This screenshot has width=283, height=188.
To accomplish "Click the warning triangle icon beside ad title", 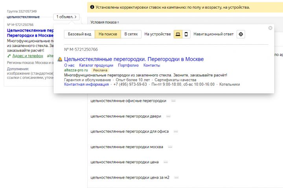I will (60, 59).
